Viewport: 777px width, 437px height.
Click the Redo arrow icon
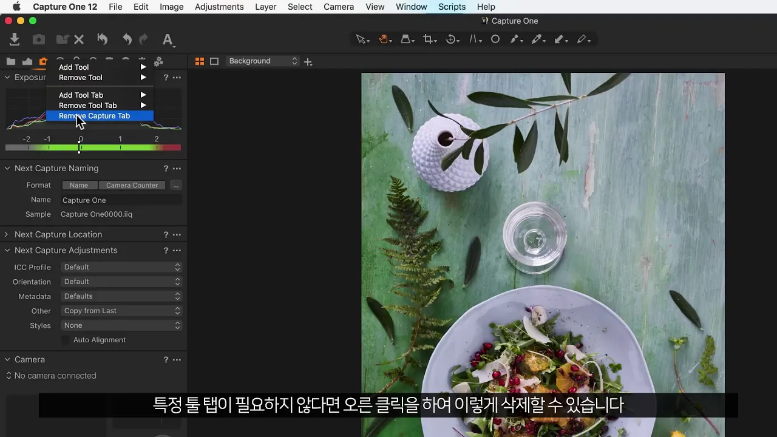pos(143,39)
